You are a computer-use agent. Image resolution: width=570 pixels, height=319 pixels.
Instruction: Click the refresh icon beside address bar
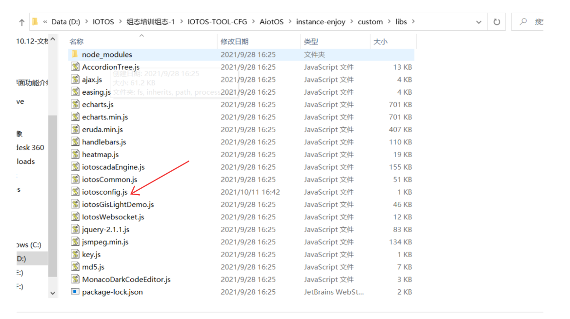coord(497,22)
